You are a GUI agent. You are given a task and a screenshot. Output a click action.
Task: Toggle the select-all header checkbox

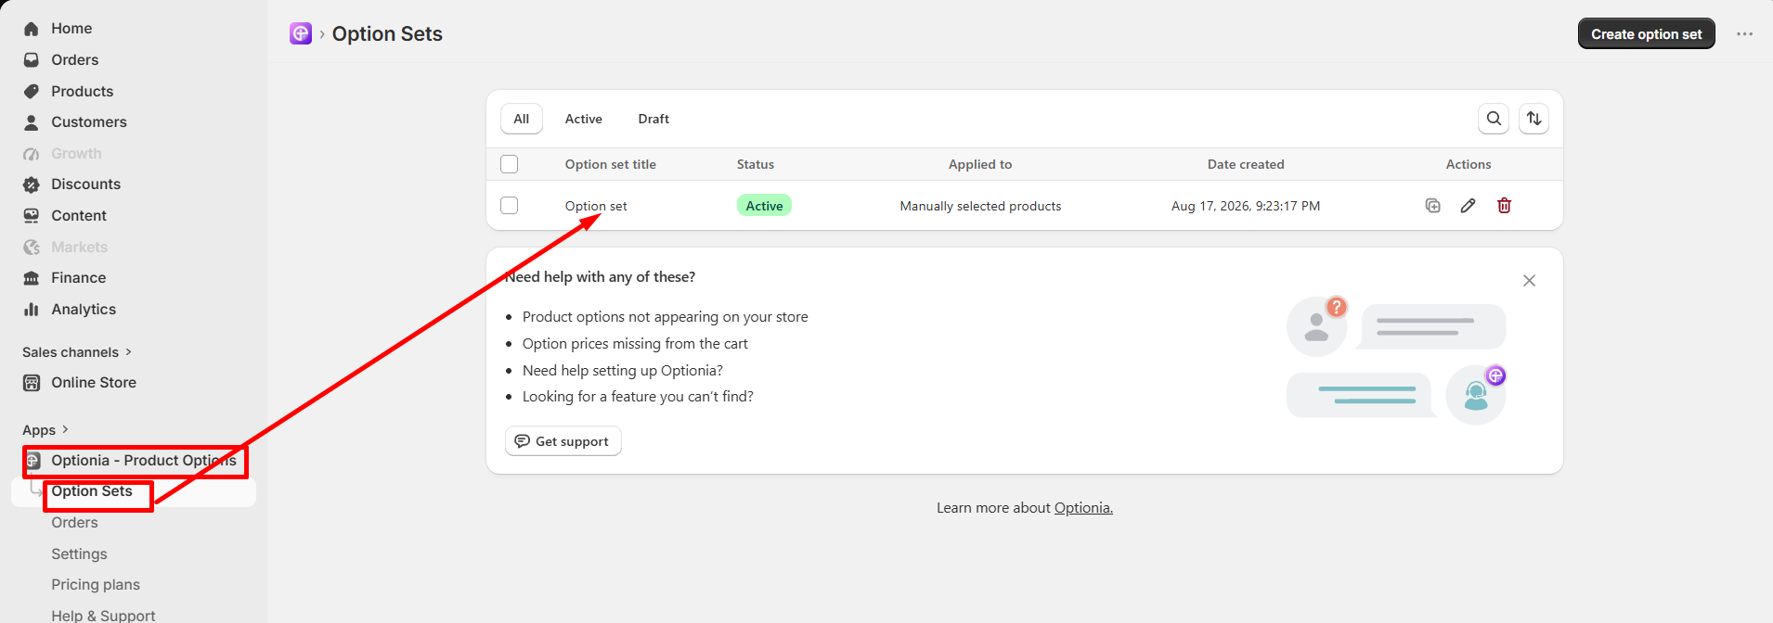510,164
